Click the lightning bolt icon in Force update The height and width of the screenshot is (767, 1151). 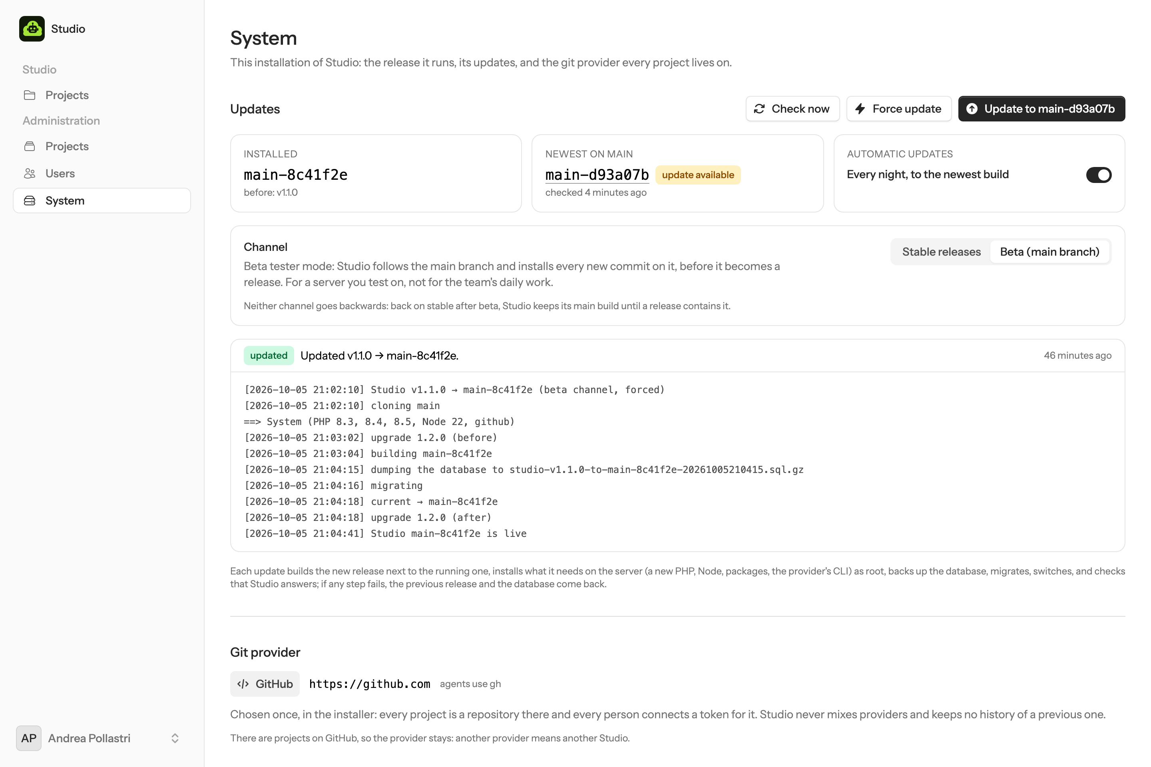point(860,109)
